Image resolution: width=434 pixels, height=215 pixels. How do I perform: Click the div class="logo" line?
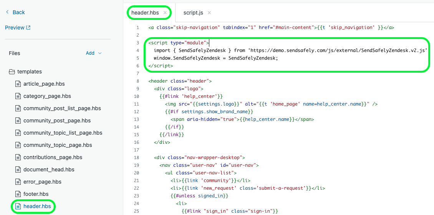pyautogui.click(x=179, y=89)
